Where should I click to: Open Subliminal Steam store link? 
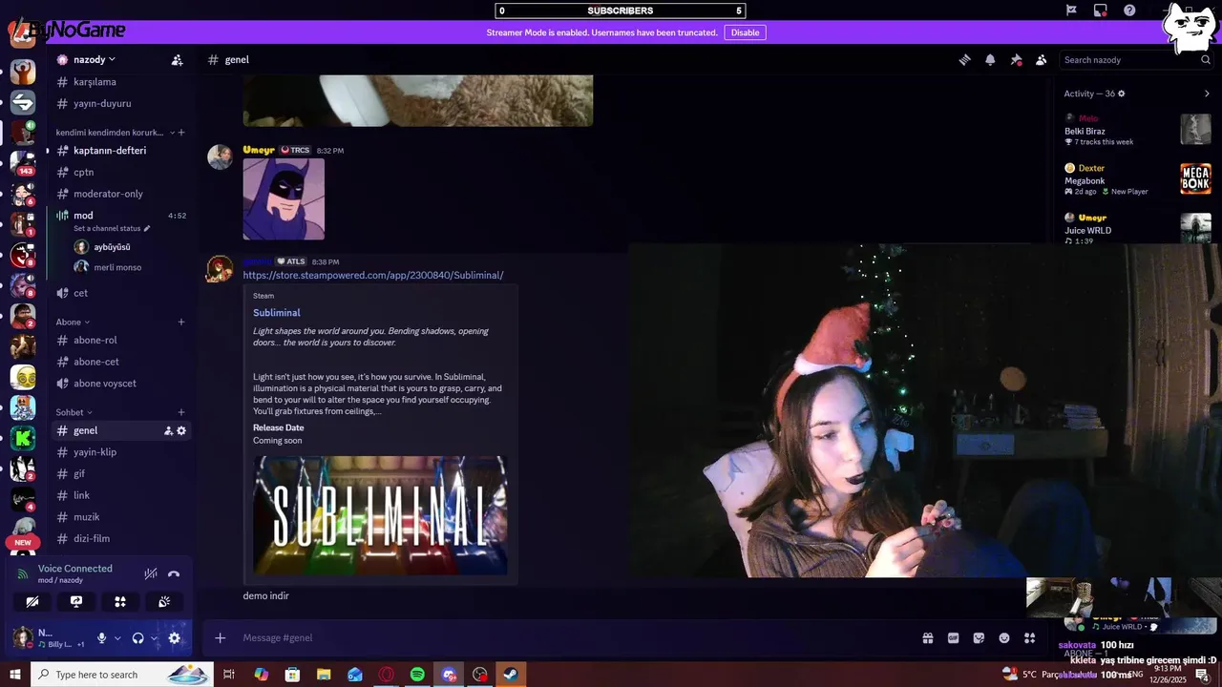point(373,276)
